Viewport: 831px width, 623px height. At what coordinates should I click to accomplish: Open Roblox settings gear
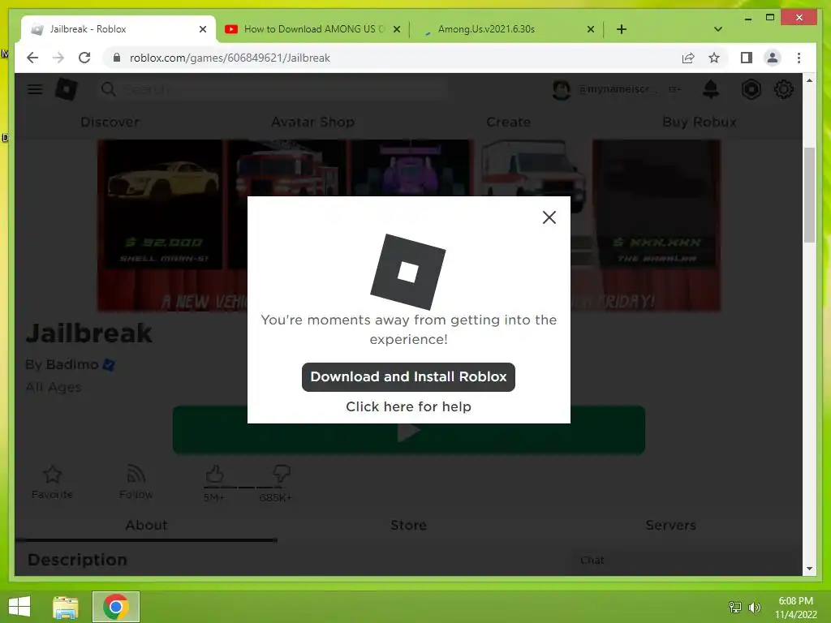(x=783, y=89)
